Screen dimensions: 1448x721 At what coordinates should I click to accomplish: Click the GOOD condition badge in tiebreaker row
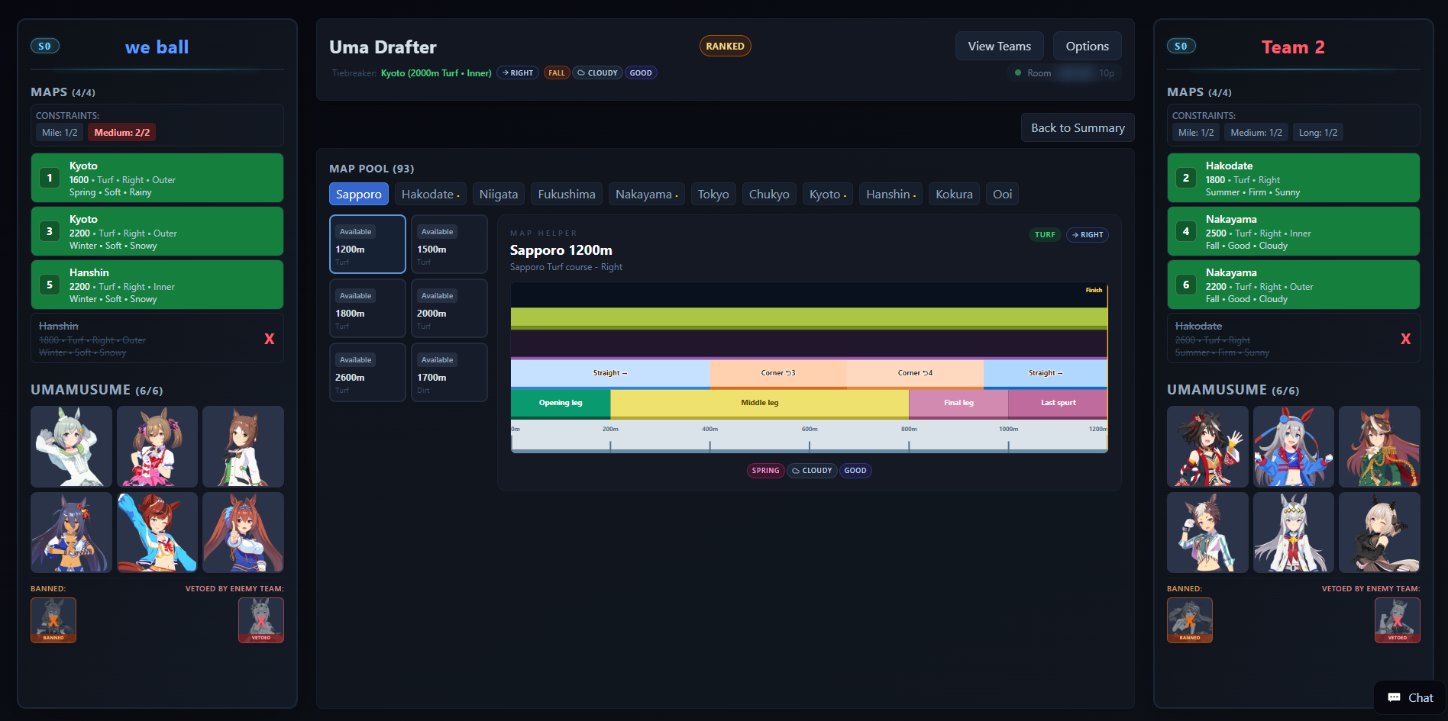coord(641,72)
